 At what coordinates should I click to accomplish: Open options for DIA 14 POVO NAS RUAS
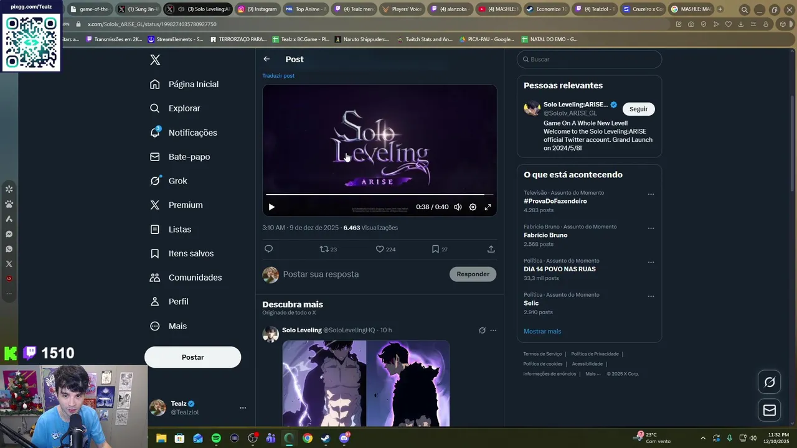[x=651, y=263]
